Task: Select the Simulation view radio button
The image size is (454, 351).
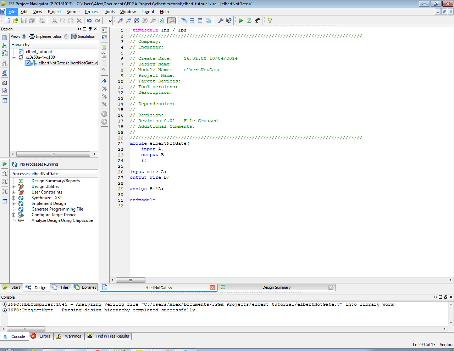Action: [x=66, y=36]
